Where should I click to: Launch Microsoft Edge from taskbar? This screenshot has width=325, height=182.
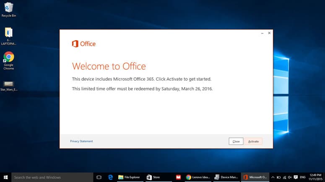110,177
